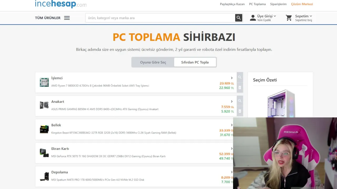
Task: Focus the product search input field
Action: coord(160,18)
